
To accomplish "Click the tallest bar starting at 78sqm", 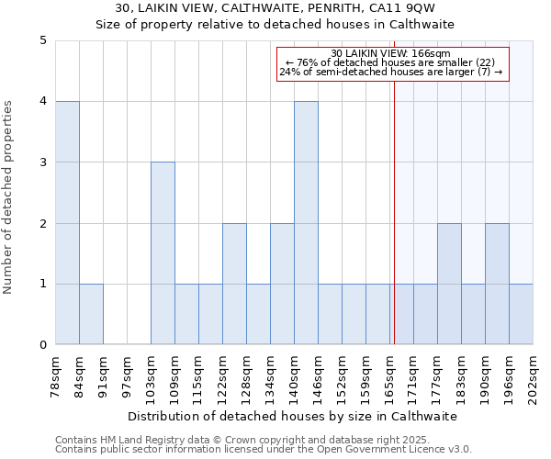I will point(67,223).
